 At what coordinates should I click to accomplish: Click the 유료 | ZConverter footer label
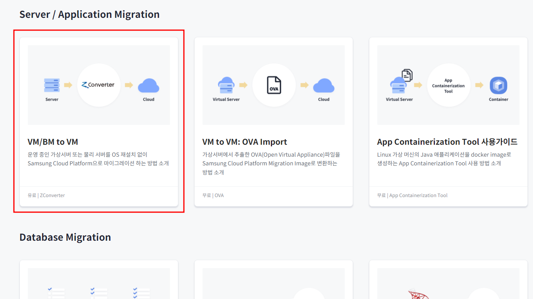pyautogui.click(x=46, y=195)
